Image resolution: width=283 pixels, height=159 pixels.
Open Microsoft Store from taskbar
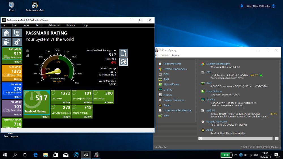[x=55, y=155]
